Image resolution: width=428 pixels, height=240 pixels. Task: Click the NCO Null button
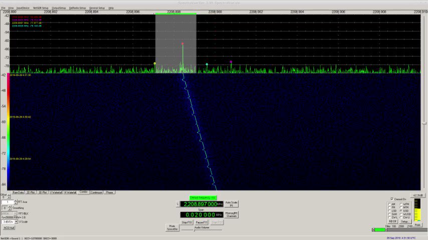coord(9,227)
